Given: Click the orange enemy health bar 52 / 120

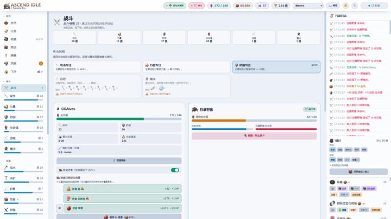Looking at the screenshot, I should (254, 121).
